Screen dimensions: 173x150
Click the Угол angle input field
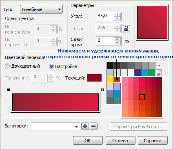click(105, 16)
